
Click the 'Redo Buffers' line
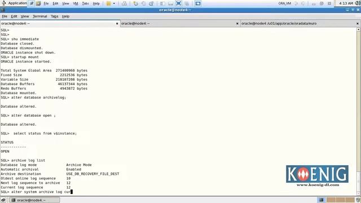tap(44, 89)
